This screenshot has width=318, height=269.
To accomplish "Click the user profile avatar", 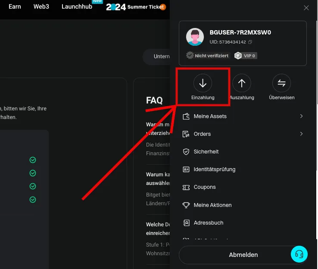I will point(195,37).
